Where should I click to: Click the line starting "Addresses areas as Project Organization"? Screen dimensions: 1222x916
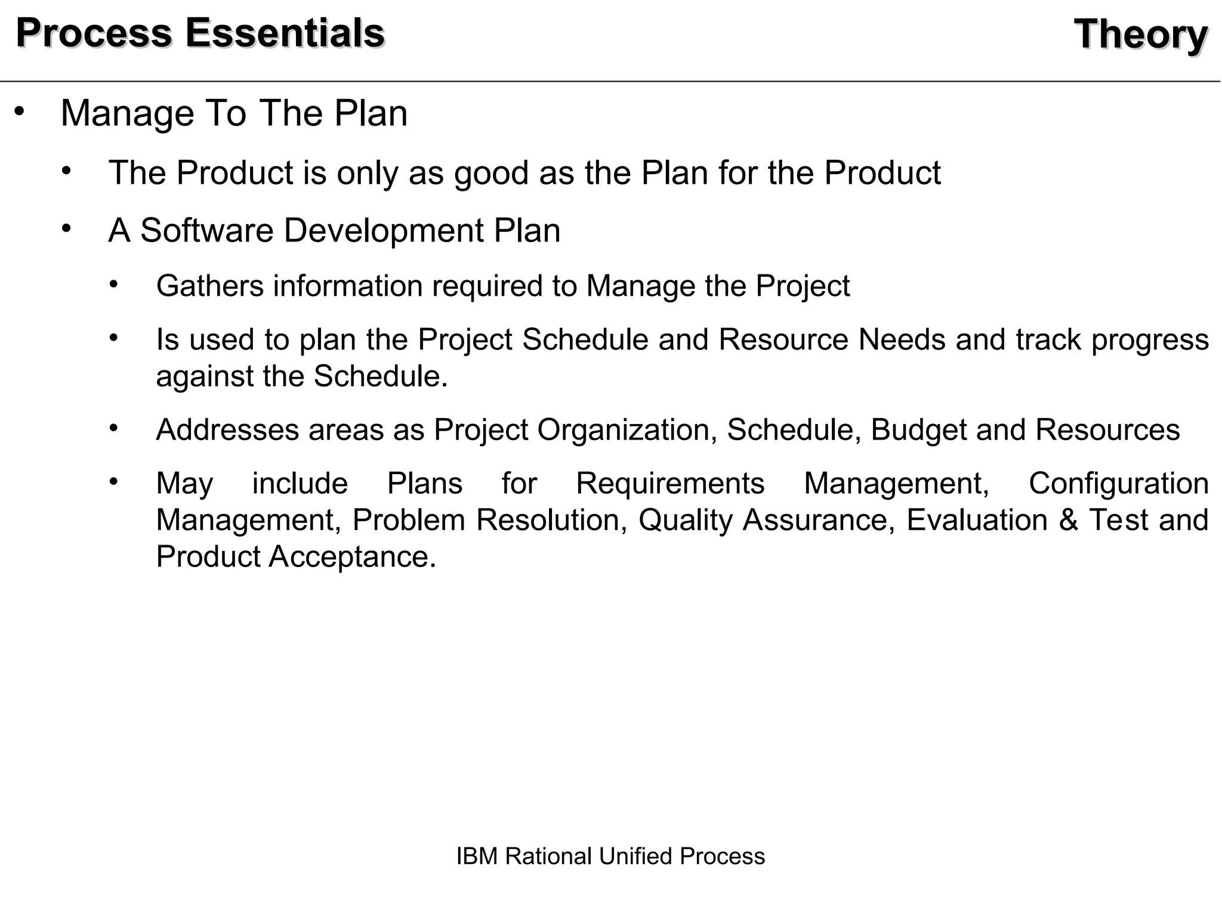[667, 429]
